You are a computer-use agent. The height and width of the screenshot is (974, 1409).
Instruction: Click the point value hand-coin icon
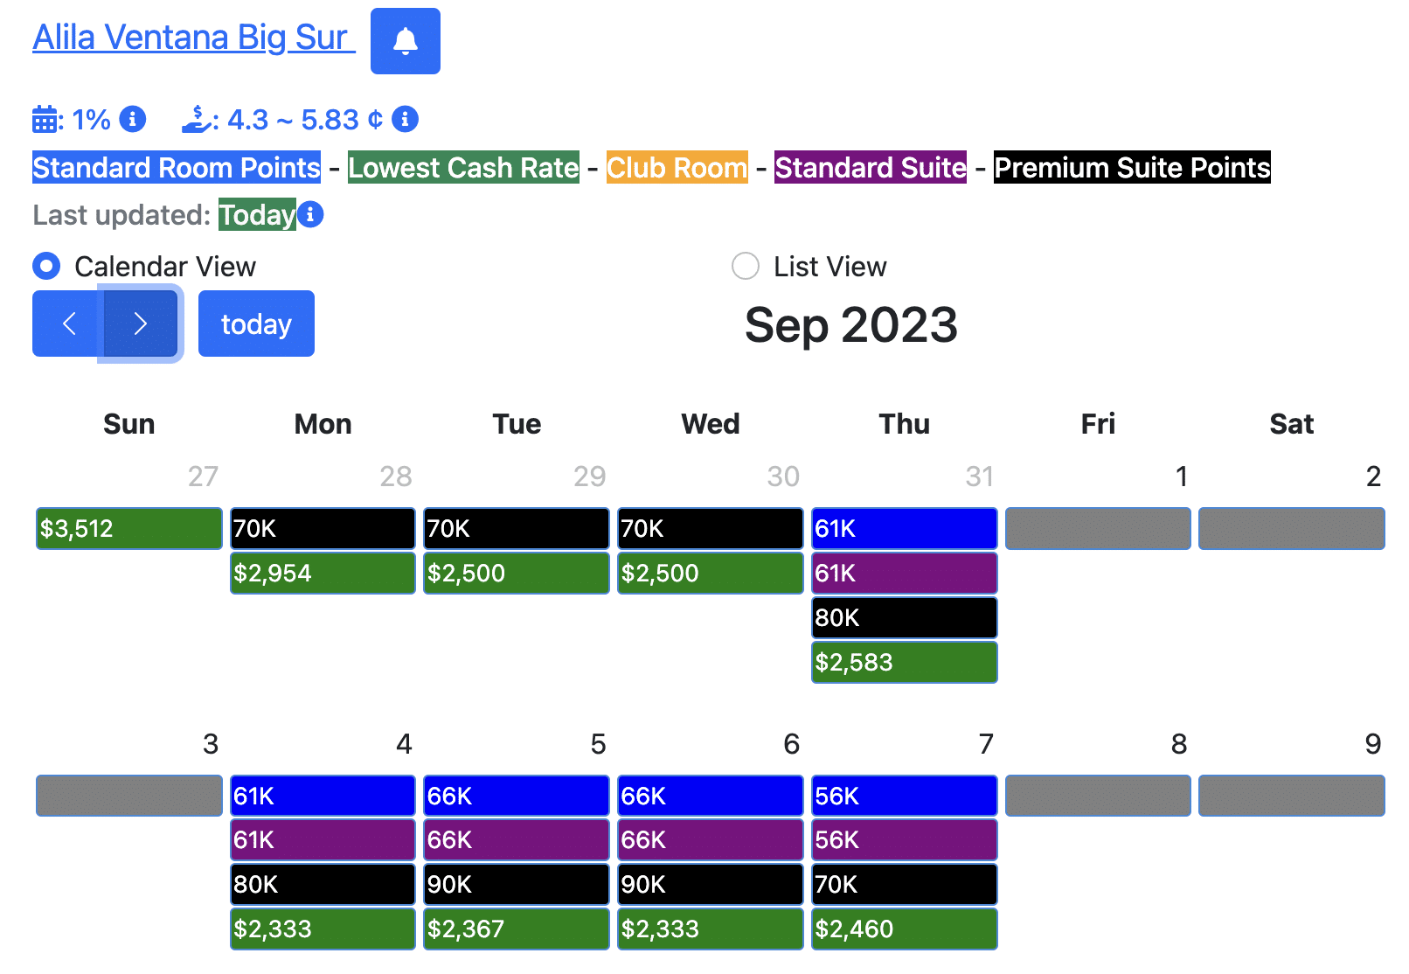(198, 120)
